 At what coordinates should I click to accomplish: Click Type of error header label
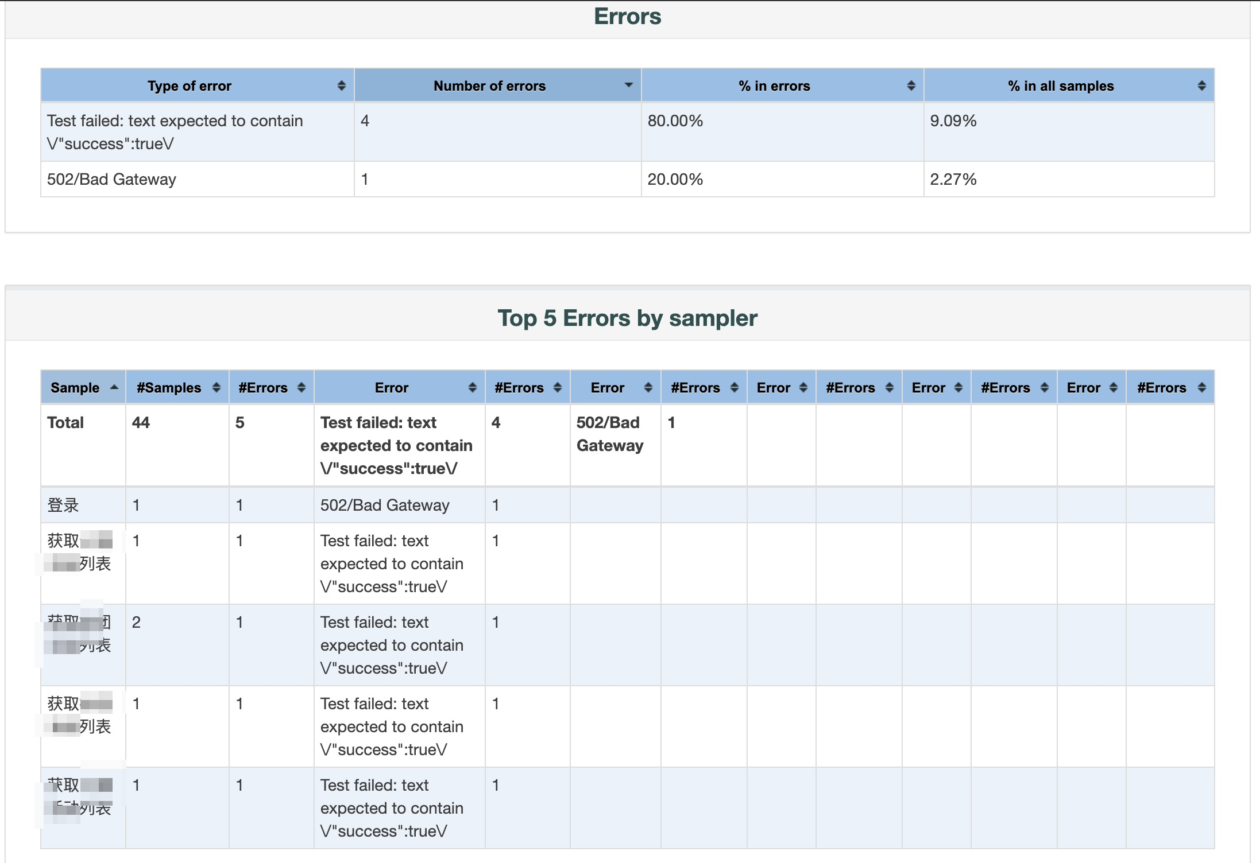click(189, 86)
